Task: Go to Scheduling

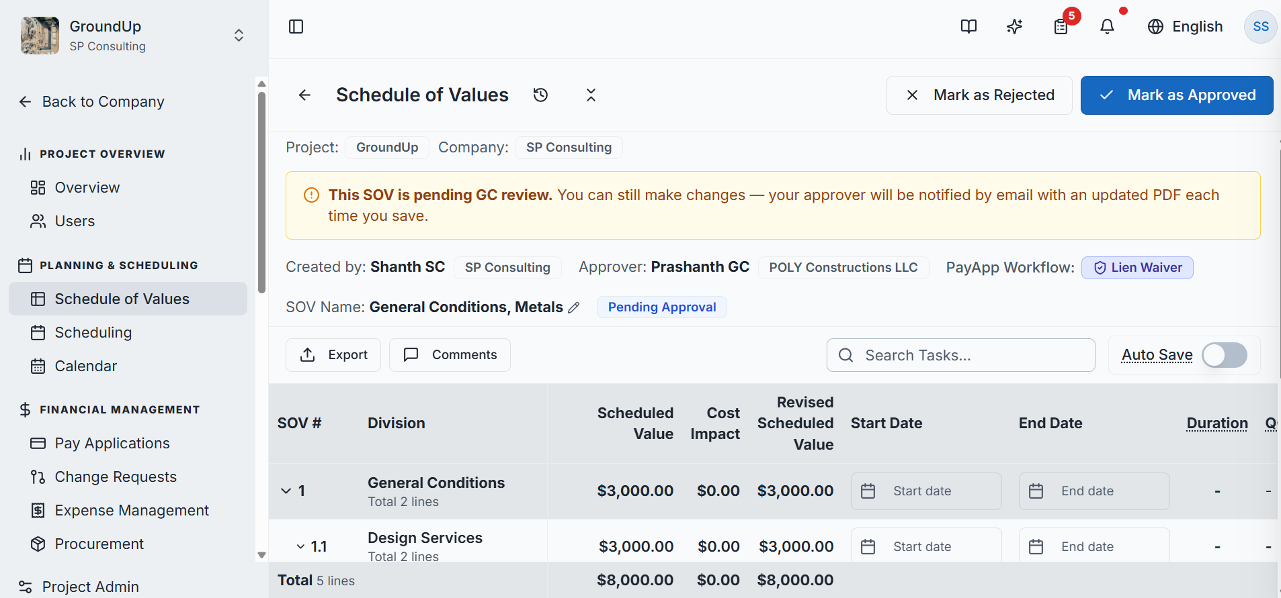Action: (x=128, y=332)
